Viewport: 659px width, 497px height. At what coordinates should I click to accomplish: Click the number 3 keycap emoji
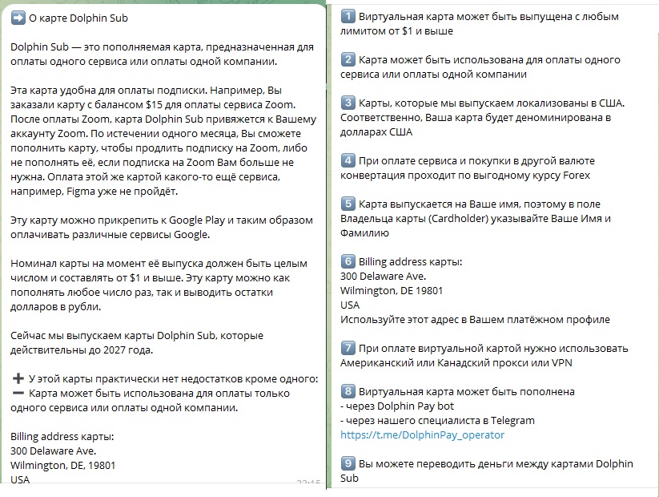click(348, 103)
